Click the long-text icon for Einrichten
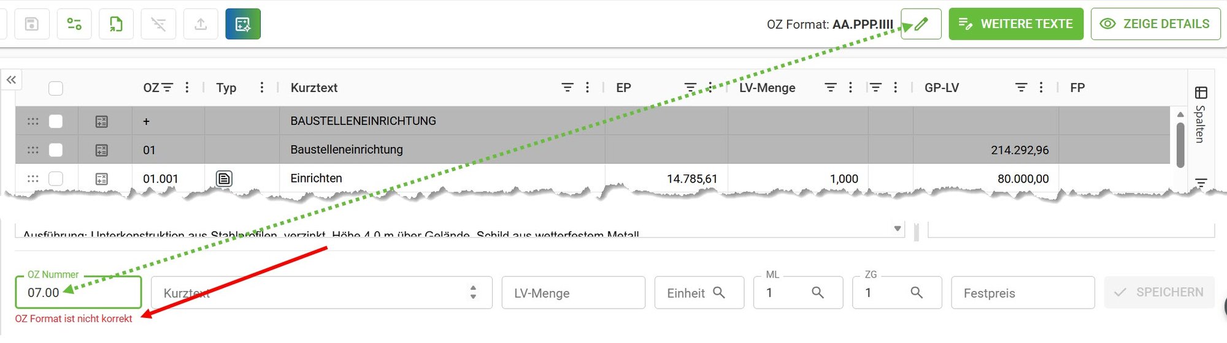 [x=224, y=179]
